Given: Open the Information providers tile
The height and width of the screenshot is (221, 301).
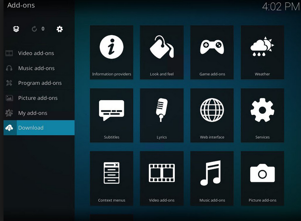Looking at the screenshot, I should [x=112, y=52].
